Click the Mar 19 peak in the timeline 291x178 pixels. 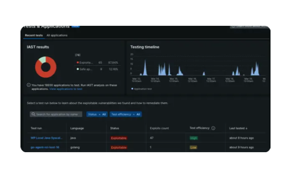click(x=257, y=69)
